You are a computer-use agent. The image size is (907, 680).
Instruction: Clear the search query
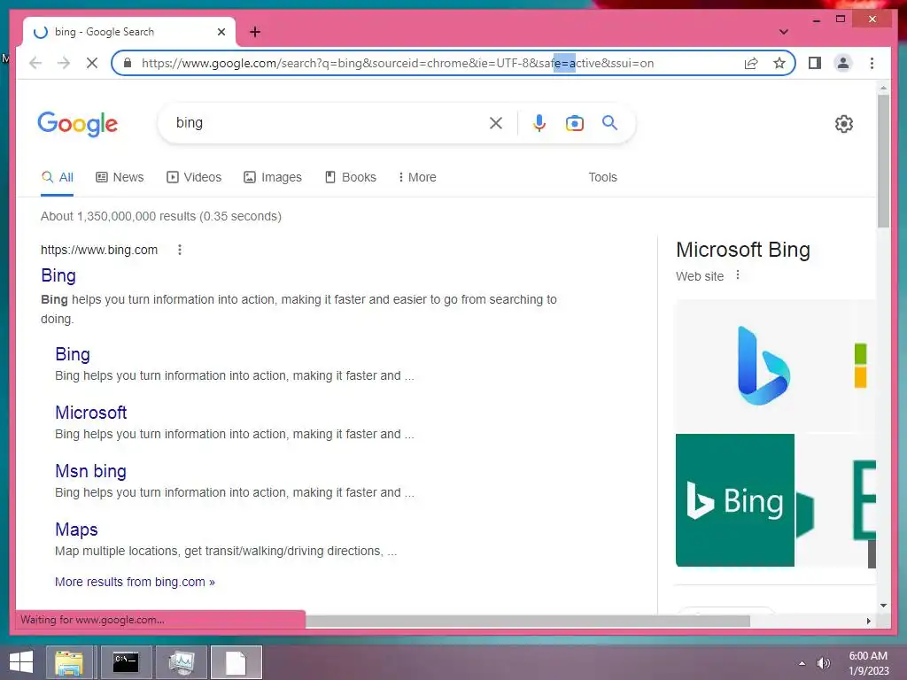tap(496, 123)
